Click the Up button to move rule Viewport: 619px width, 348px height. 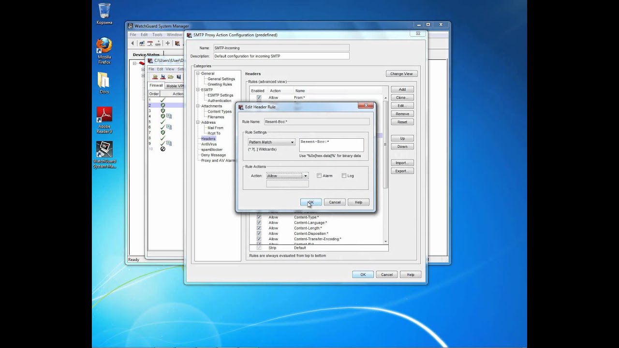click(x=402, y=138)
